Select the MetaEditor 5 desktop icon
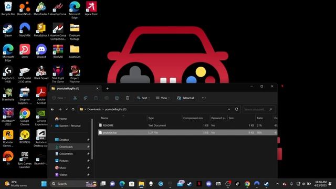This screenshot has width=336, height=189. [41, 30]
